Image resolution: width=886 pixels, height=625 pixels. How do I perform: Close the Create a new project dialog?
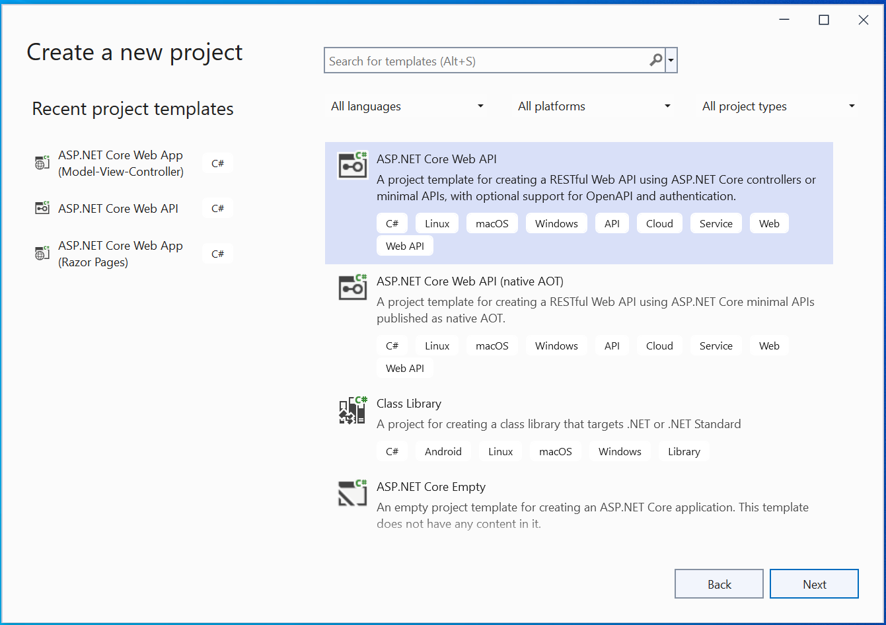pyautogui.click(x=864, y=20)
